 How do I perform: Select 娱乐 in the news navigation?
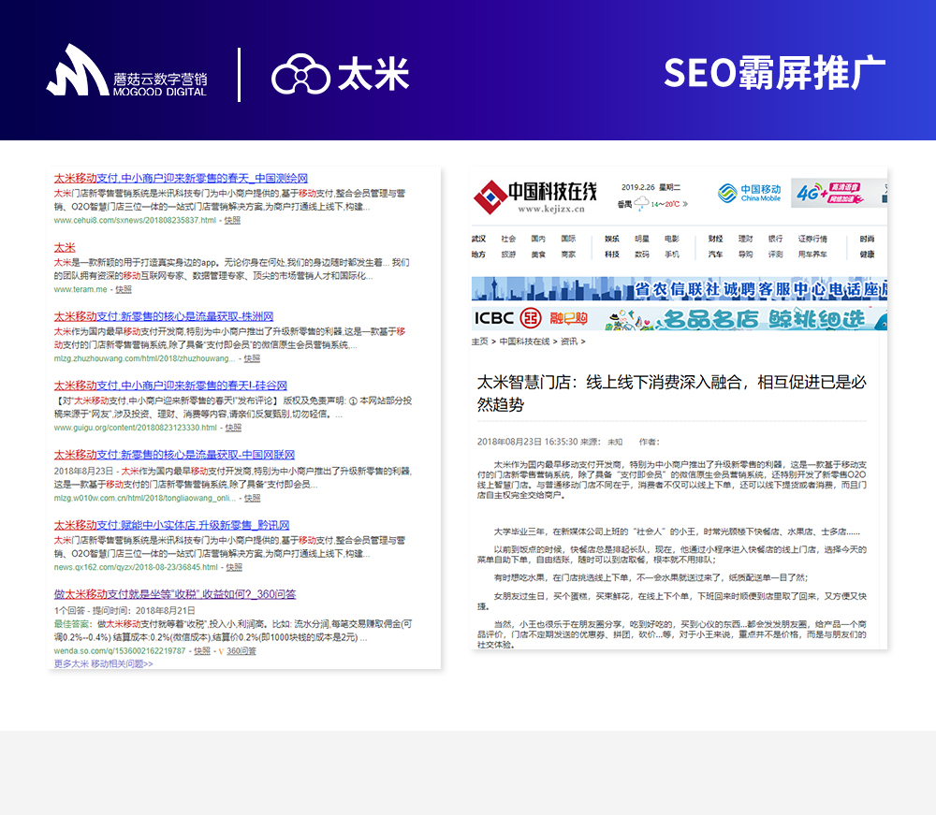tap(612, 239)
